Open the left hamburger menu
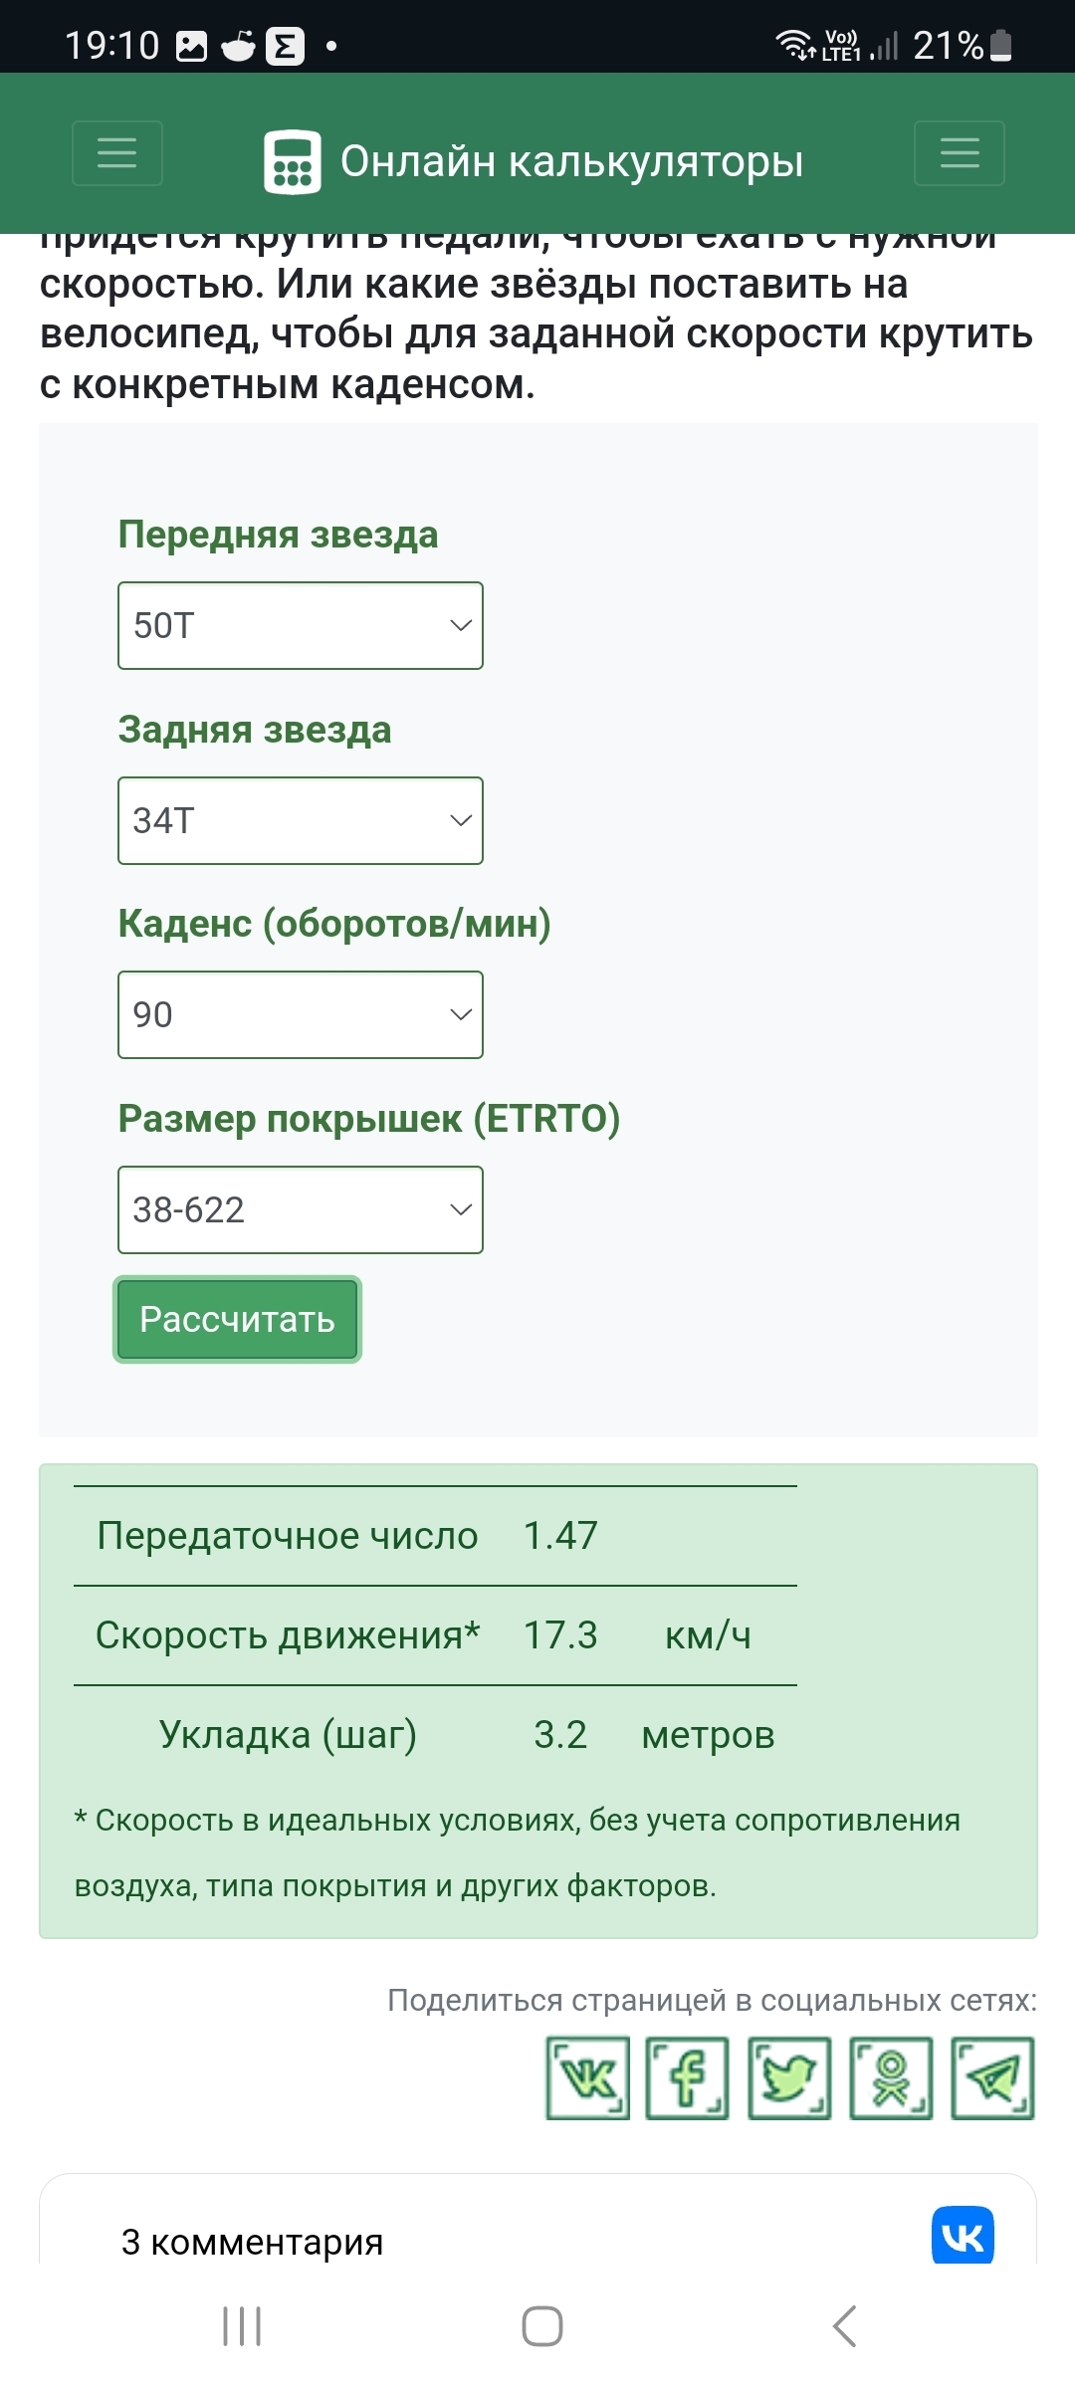The width and height of the screenshot is (1075, 2389). 117,153
